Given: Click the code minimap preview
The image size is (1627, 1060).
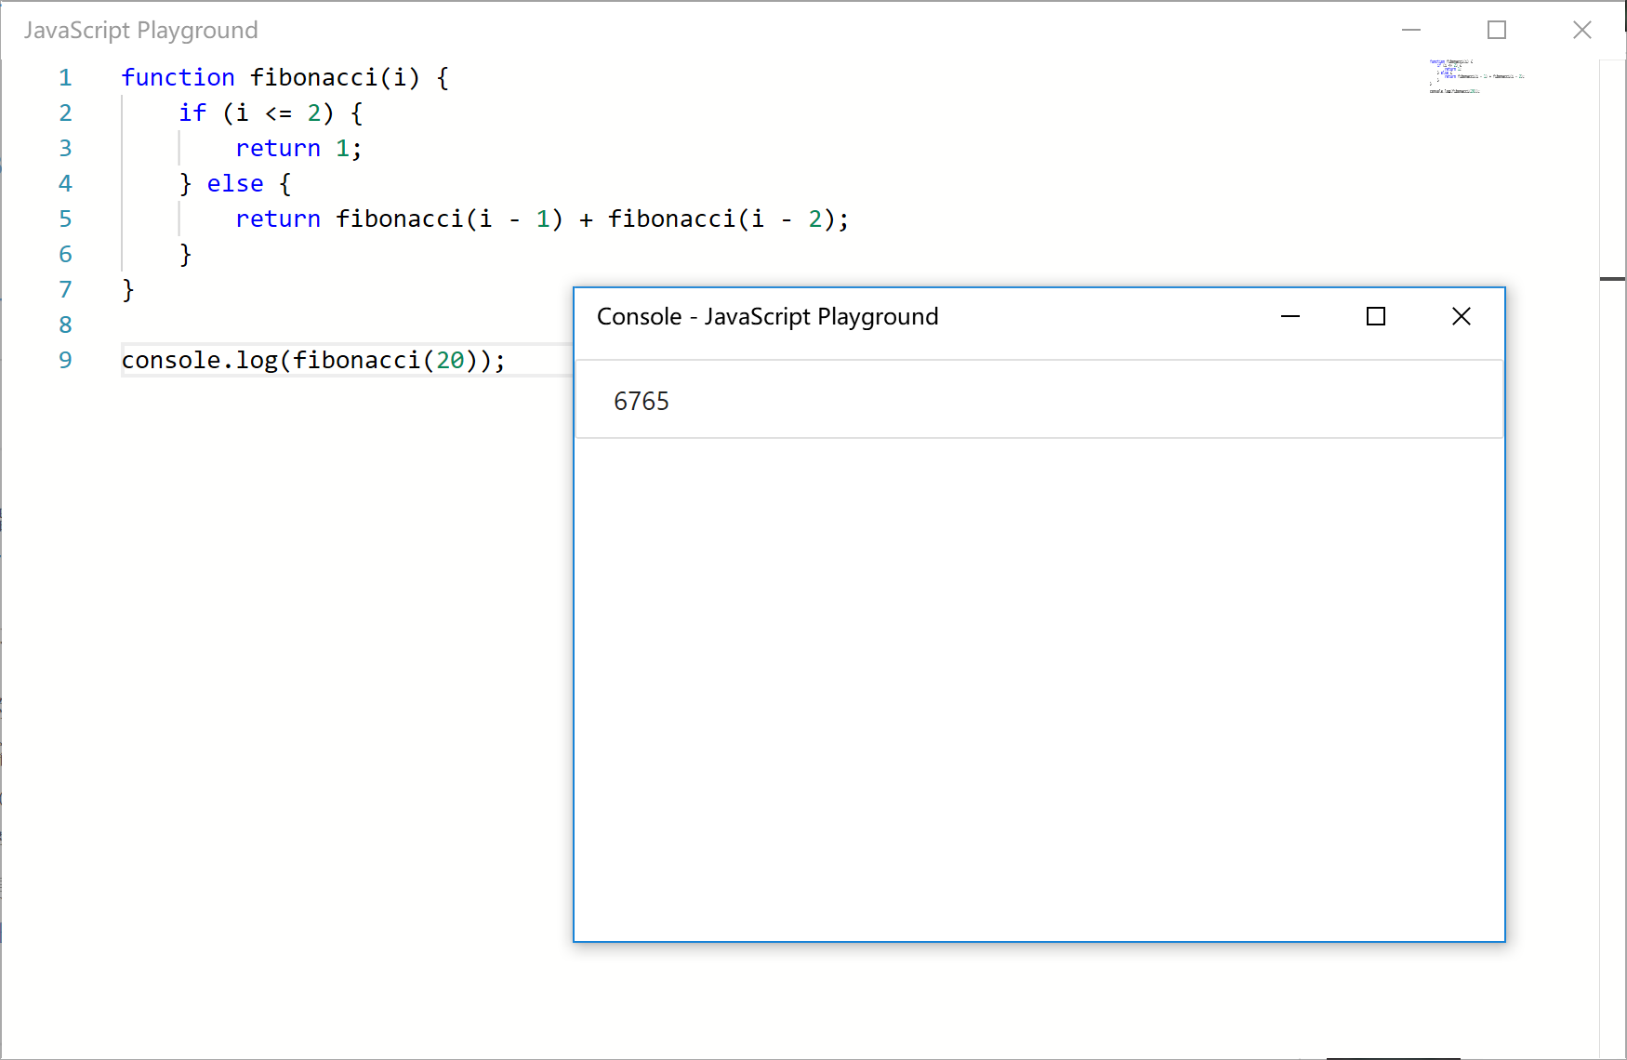Looking at the screenshot, I should (x=1476, y=77).
